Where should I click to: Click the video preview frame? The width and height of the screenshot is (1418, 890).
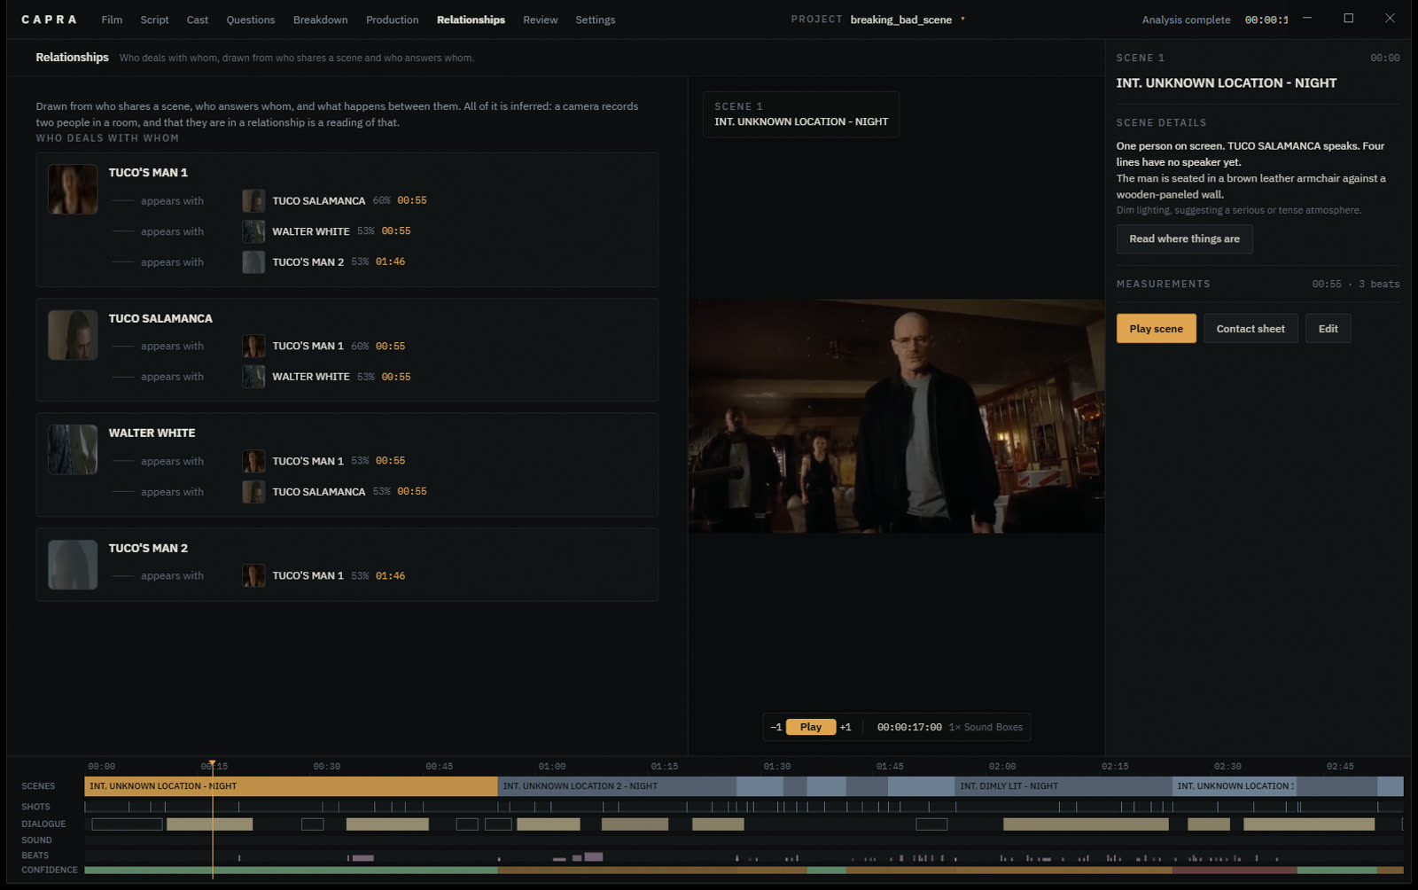tap(896, 416)
